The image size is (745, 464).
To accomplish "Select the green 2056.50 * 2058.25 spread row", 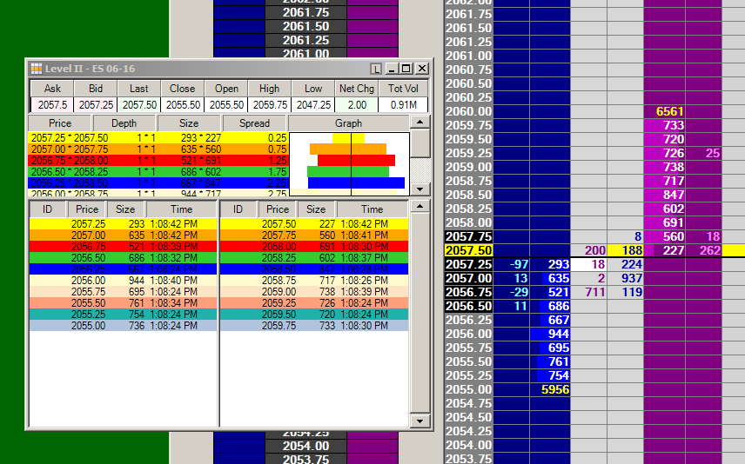I will tap(158, 172).
